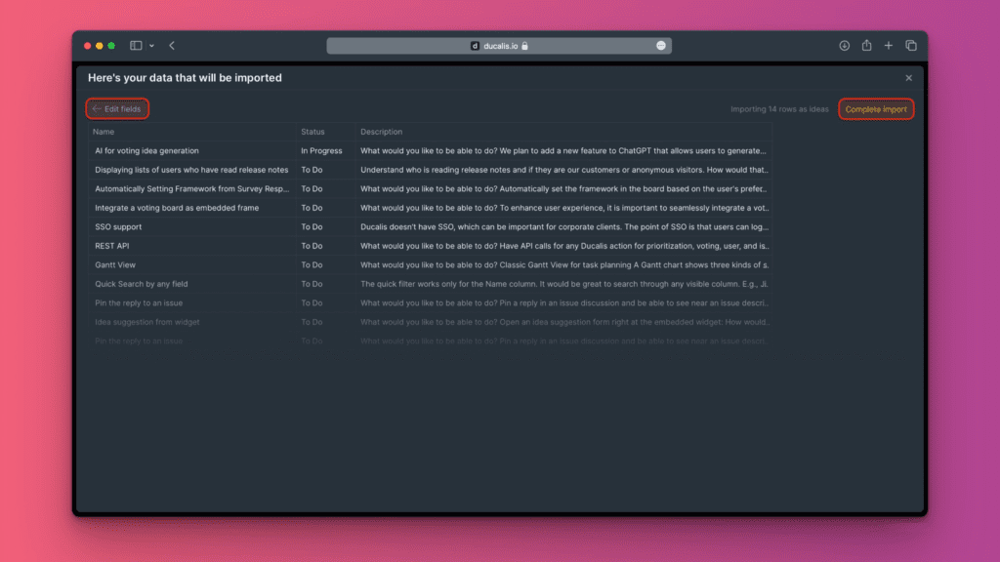Open the downloads icon in Safari toolbar
This screenshot has width=1000, height=562.
pos(845,46)
